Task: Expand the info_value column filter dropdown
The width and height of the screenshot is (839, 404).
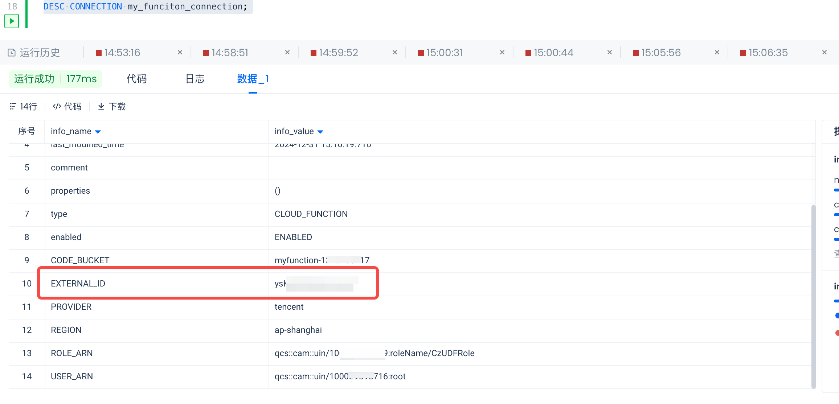Action: tap(320, 132)
